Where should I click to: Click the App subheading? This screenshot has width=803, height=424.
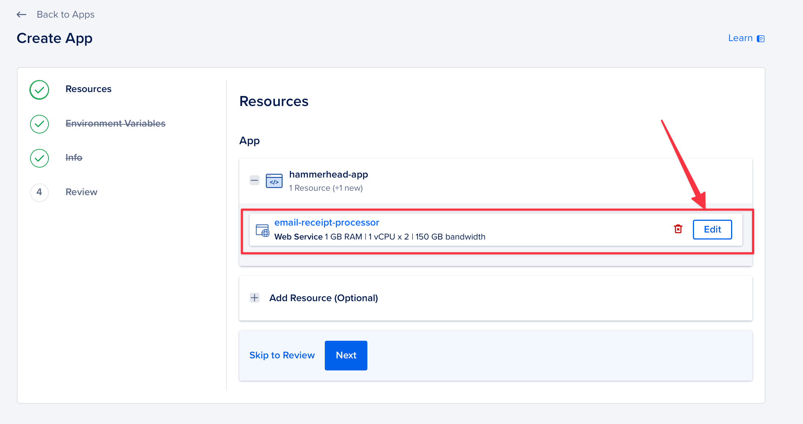[x=250, y=141]
